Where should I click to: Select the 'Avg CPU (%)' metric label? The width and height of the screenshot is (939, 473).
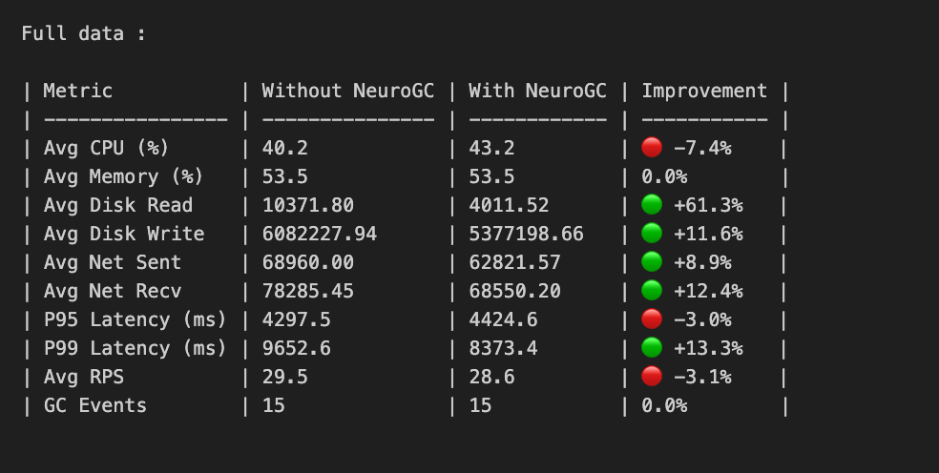(x=107, y=148)
